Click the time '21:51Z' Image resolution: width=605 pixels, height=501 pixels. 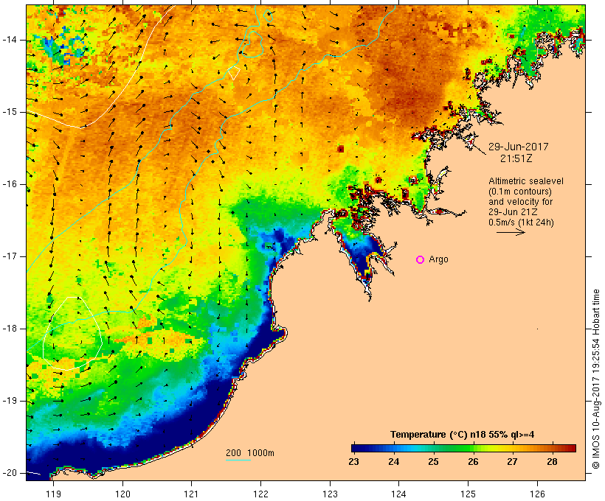(x=516, y=158)
